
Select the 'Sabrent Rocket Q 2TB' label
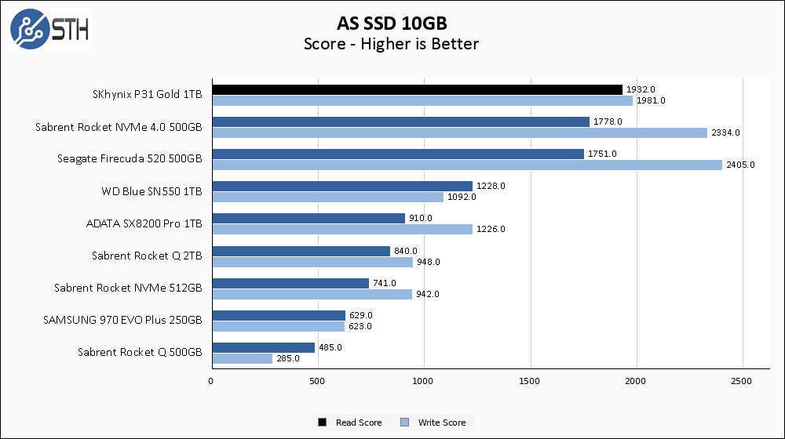tap(147, 256)
